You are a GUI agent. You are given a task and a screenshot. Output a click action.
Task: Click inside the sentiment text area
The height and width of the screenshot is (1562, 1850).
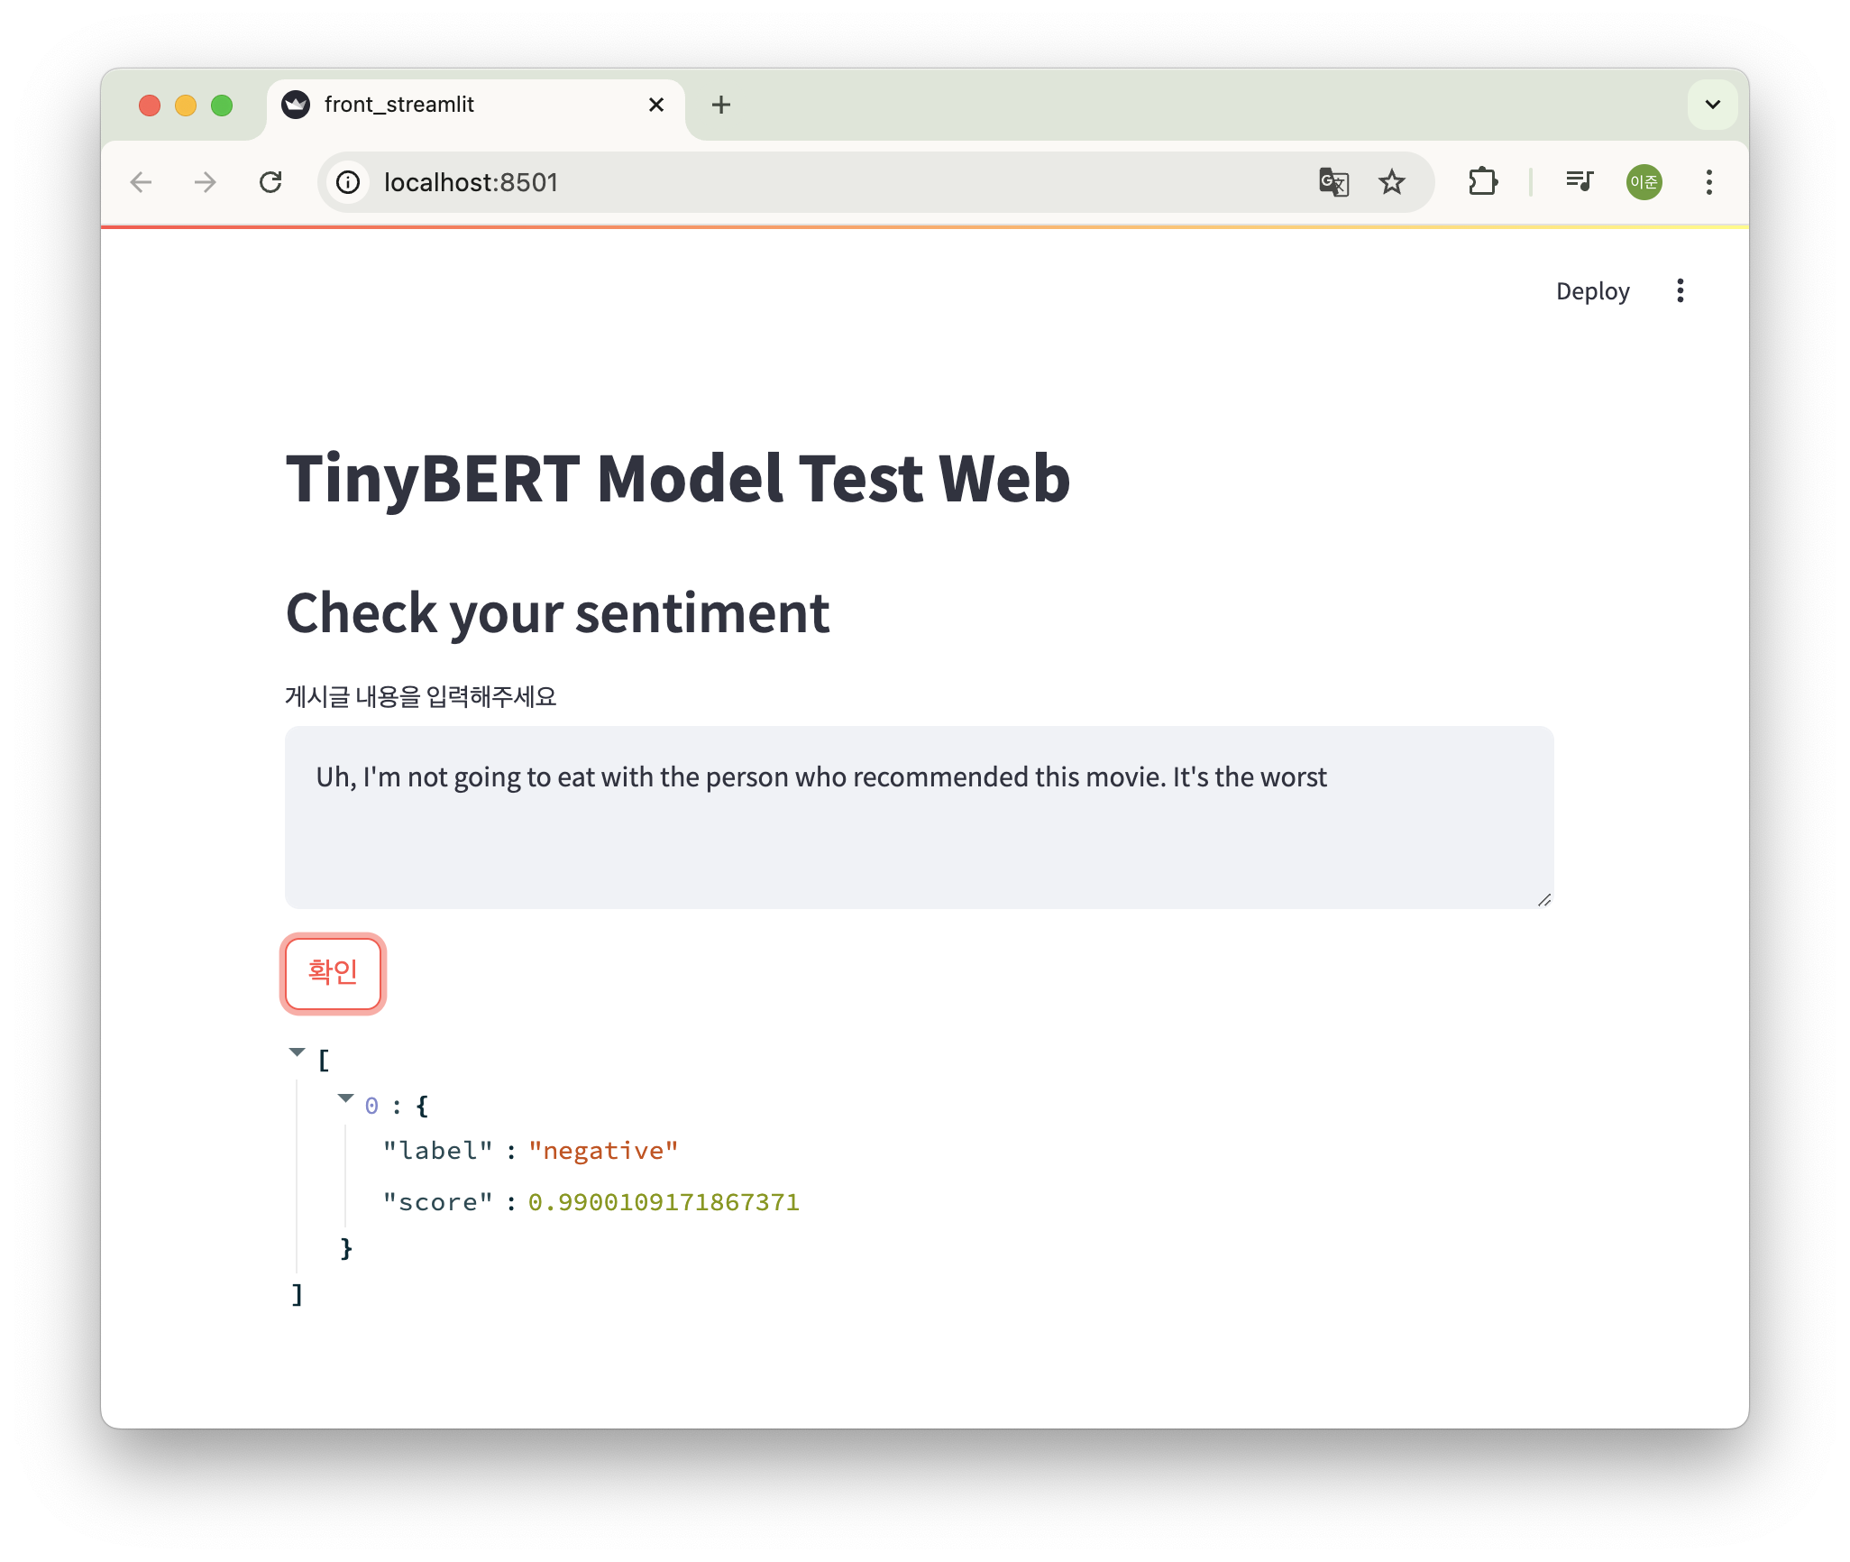(x=918, y=830)
